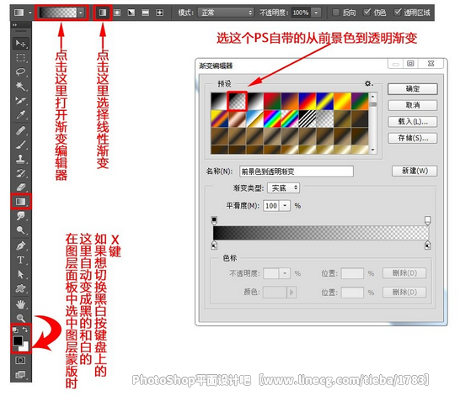
Task: Click the 不透明度 100% value field
Action: 301,13
